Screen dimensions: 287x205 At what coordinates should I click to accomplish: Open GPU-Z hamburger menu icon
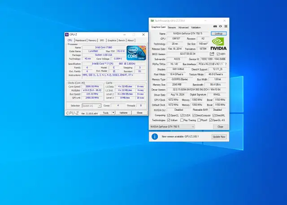click(x=226, y=26)
